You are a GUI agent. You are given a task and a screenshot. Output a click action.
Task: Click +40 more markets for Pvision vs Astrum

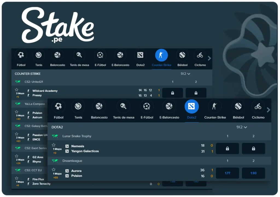click(18, 119)
